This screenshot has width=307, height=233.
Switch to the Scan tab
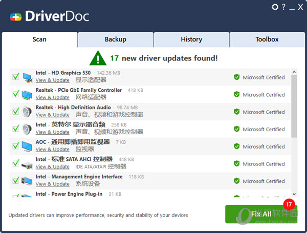[39, 39]
